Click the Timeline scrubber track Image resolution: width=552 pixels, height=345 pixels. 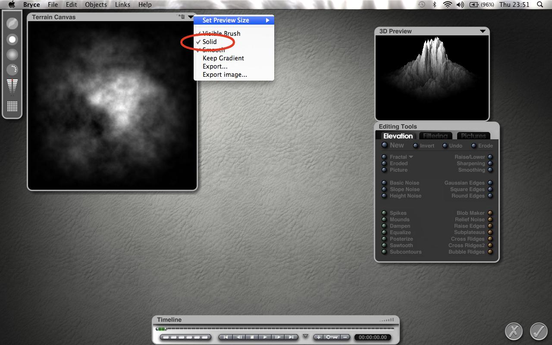[275, 329]
